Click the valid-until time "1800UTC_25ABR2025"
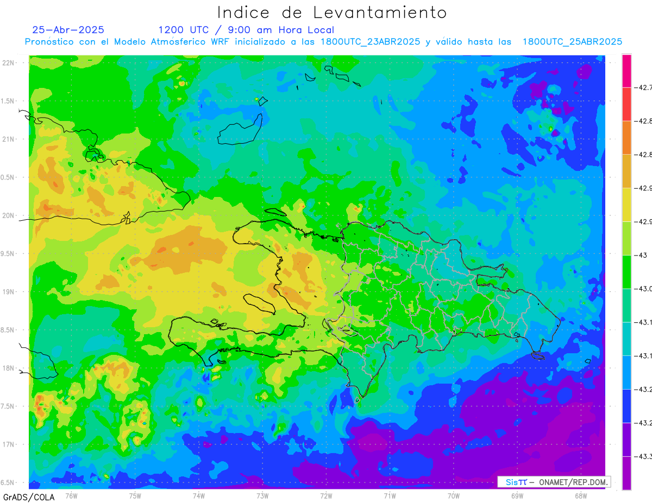 click(x=572, y=42)
